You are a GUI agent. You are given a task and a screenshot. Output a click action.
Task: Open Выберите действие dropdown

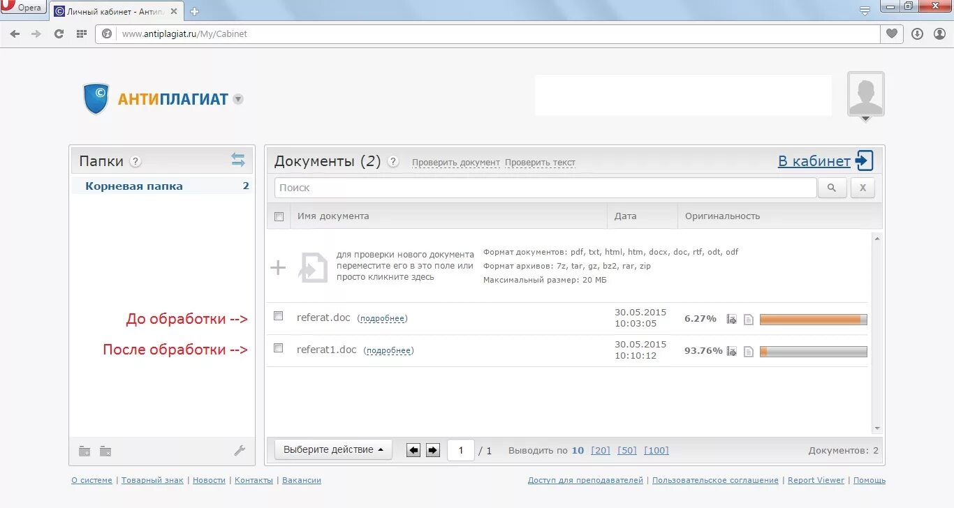(x=333, y=450)
